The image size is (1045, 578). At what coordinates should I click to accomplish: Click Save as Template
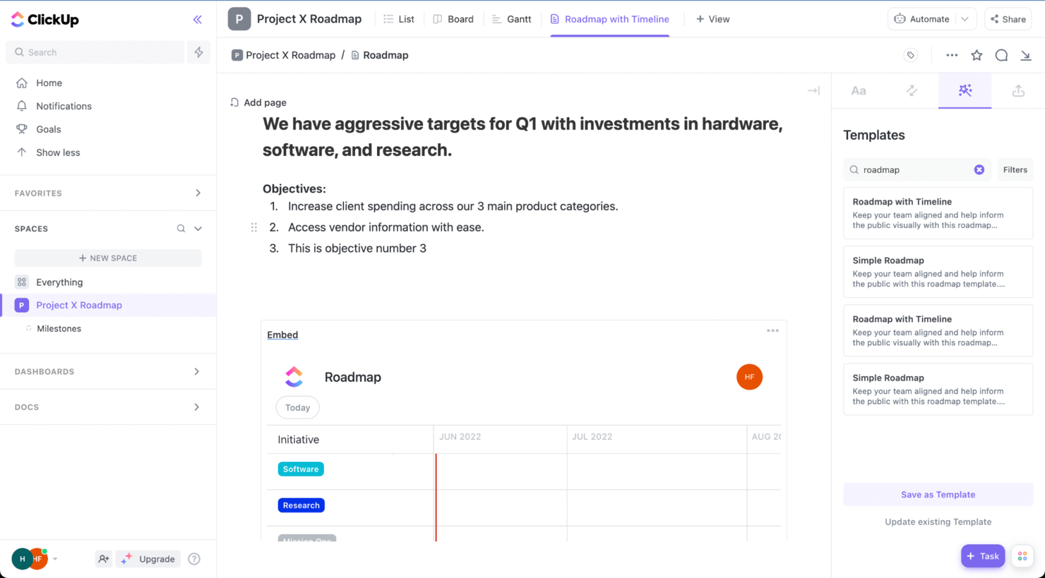938,494
